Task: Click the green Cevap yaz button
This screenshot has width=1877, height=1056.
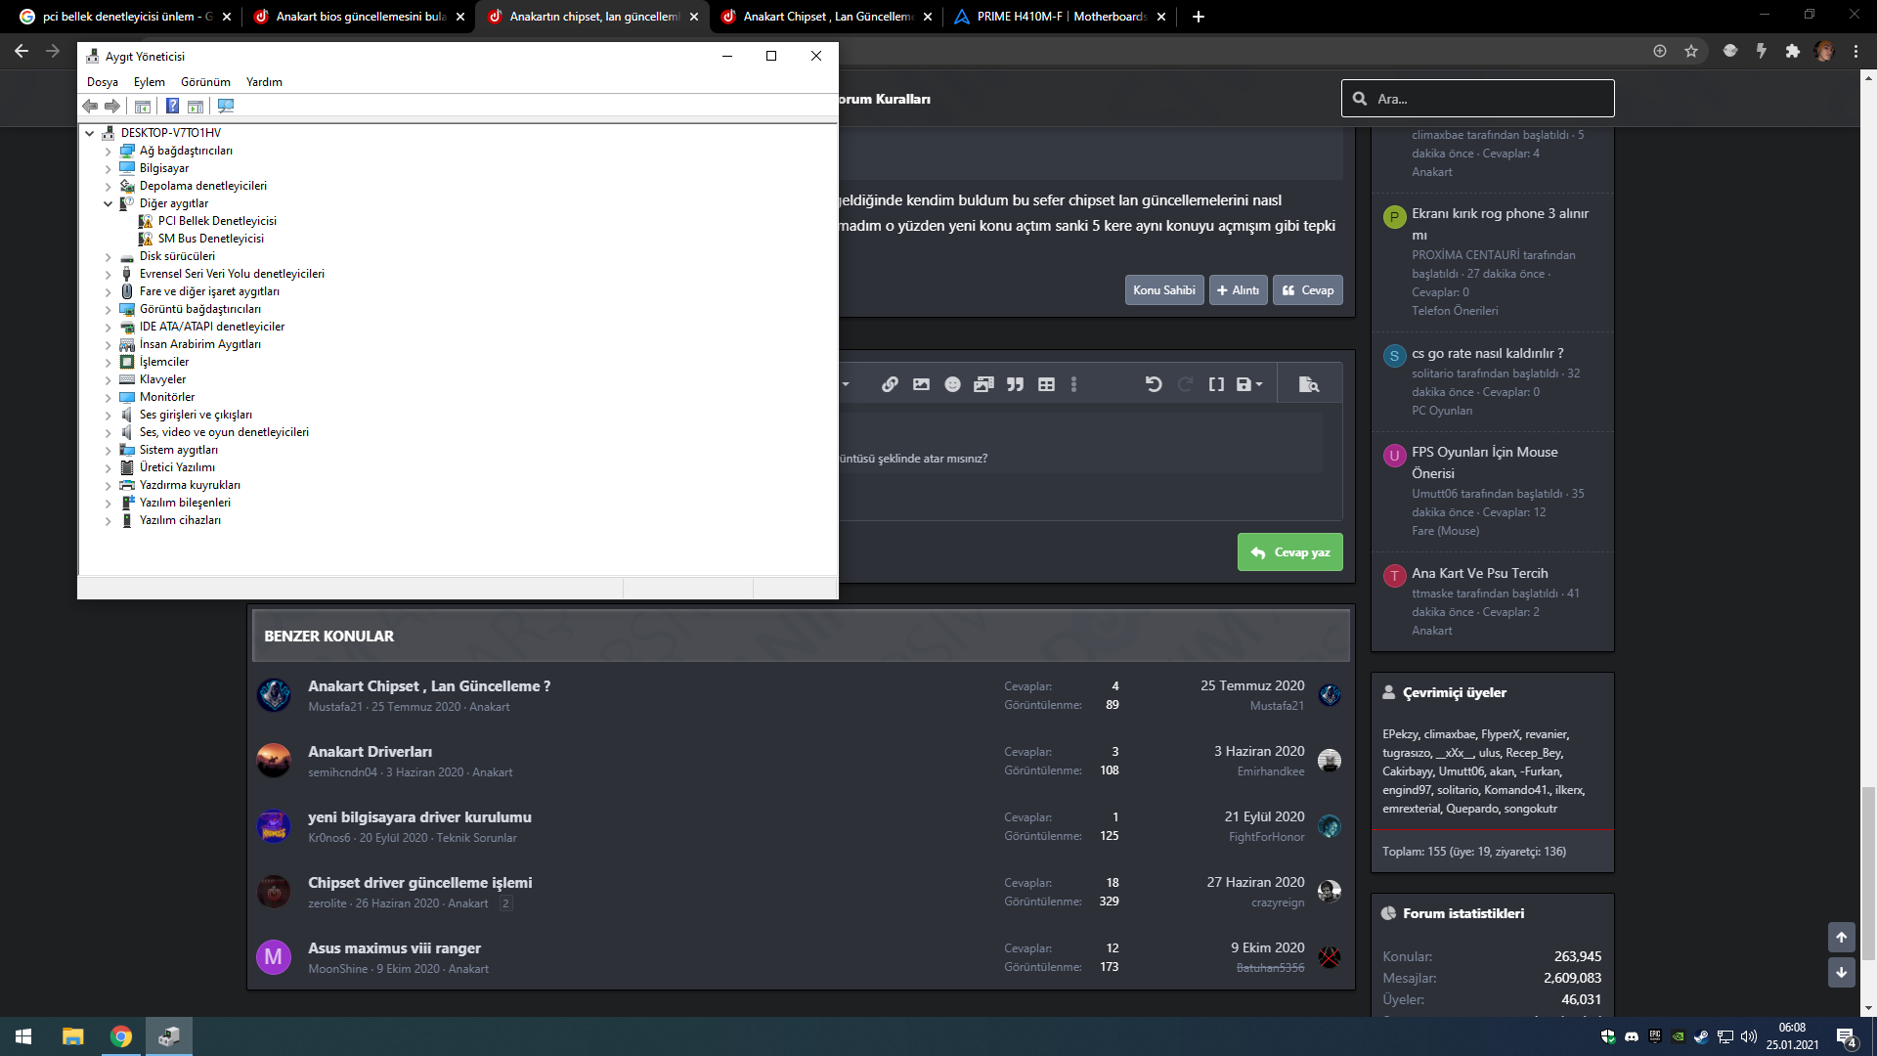Action: [1289, 552]
